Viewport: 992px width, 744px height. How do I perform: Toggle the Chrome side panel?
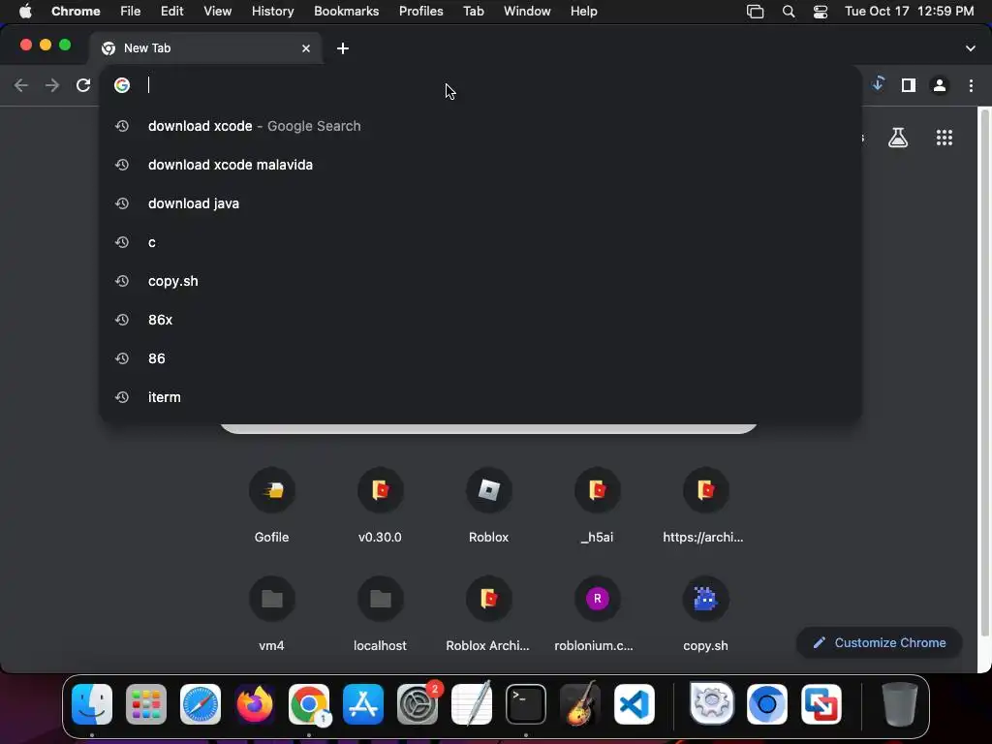[x=909, y=85]
